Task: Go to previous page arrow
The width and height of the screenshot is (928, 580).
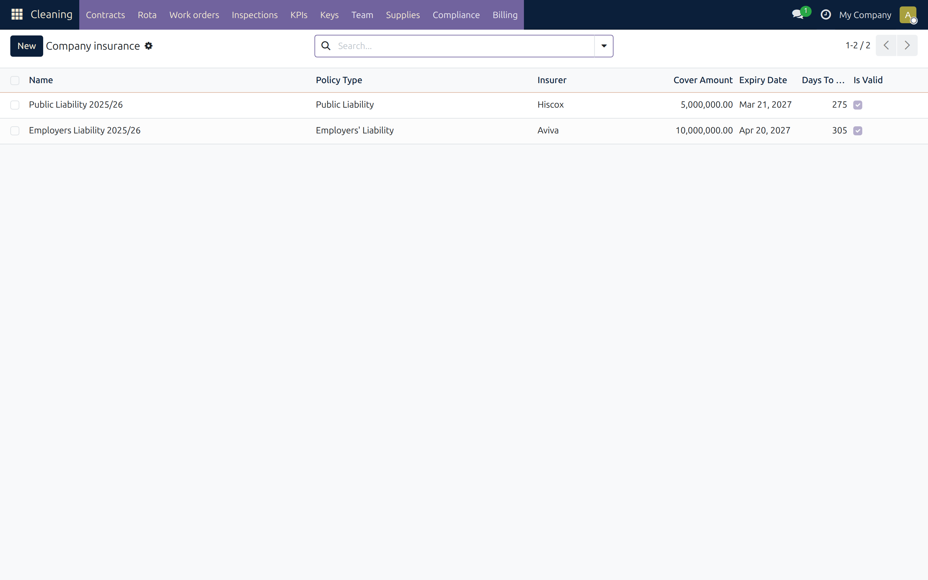Action: (x=886, y=45)
